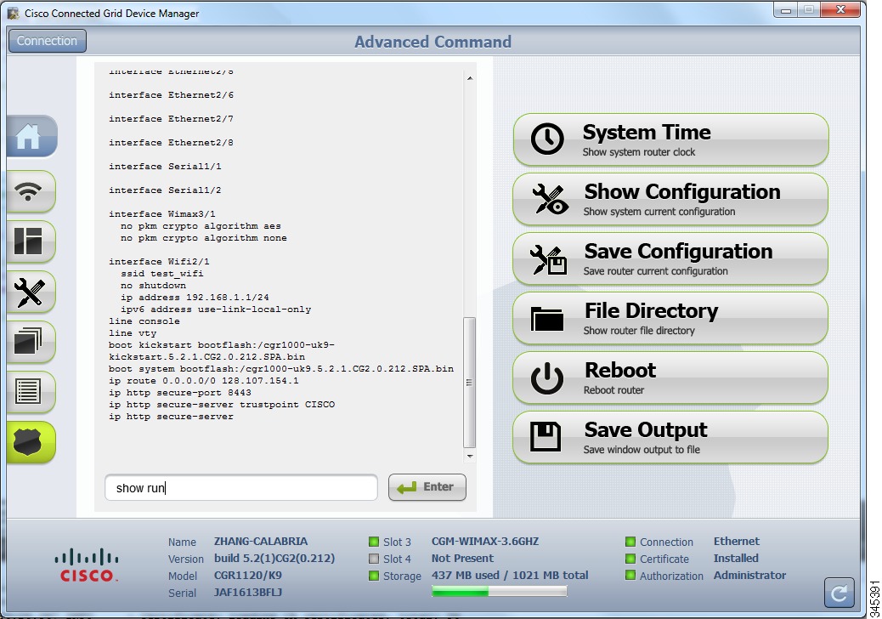Image resolution: width=882 pixels, height=619 pixels.
Task: Click the Slot 3 green status indicator
Action: (373, 542)
